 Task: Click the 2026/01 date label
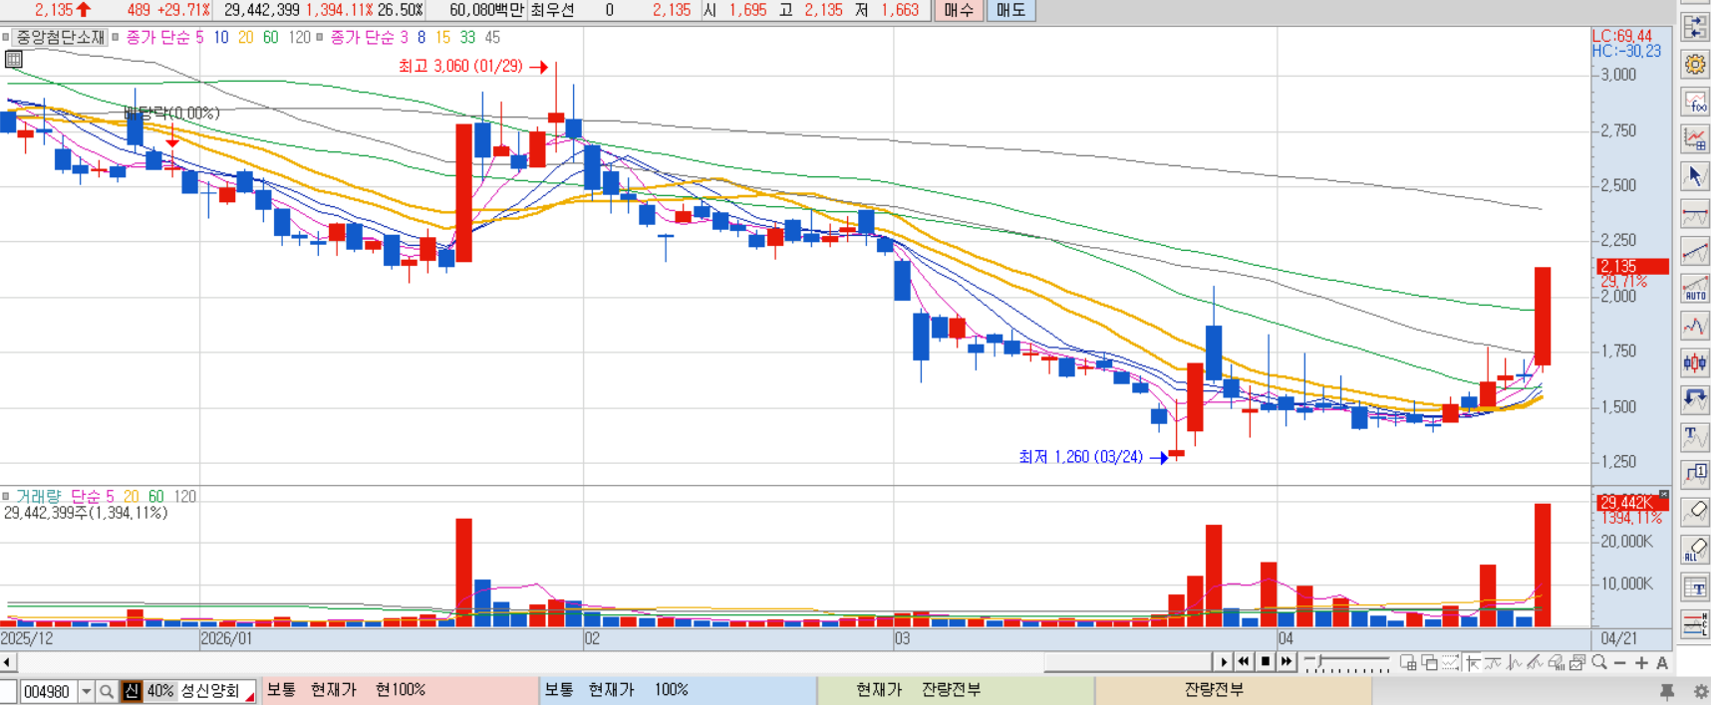point(226,638)
